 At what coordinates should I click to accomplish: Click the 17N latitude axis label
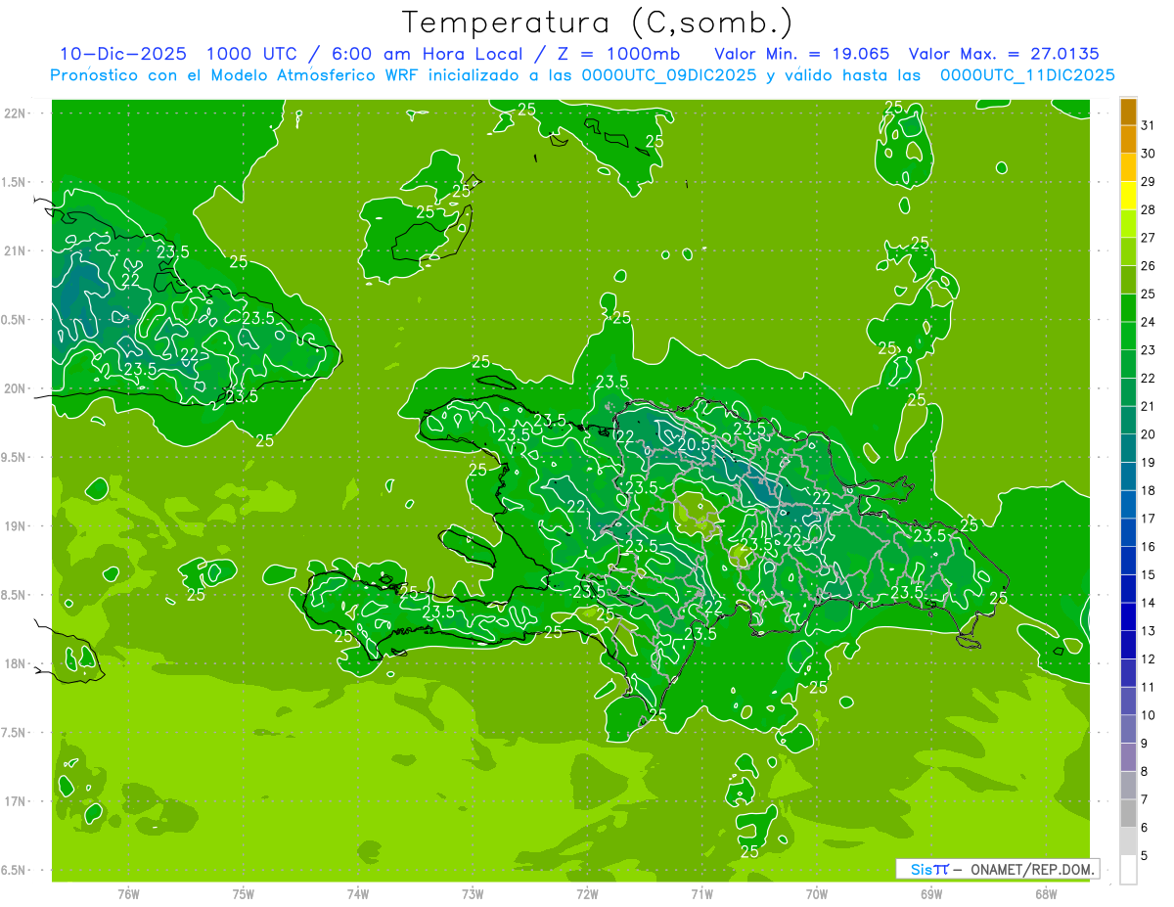click(16, 801)
